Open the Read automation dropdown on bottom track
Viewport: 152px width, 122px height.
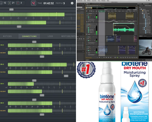coord(92,53)
